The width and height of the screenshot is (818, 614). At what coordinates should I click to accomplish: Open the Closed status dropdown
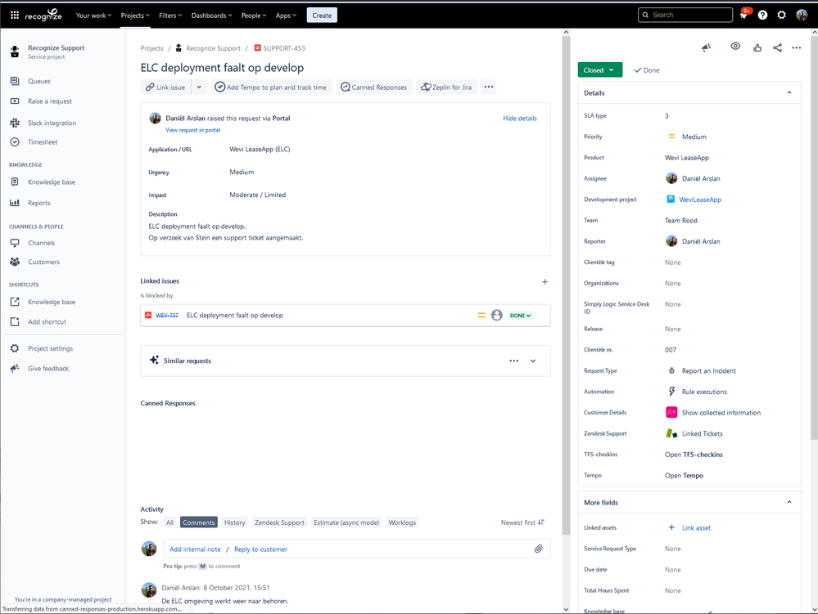click(599, 69)
